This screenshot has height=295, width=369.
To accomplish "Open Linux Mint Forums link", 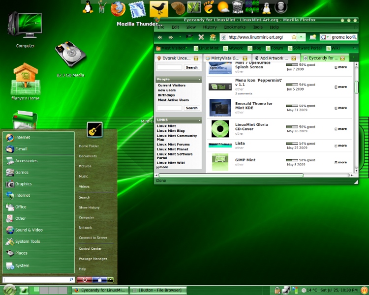I will point(173,145).
